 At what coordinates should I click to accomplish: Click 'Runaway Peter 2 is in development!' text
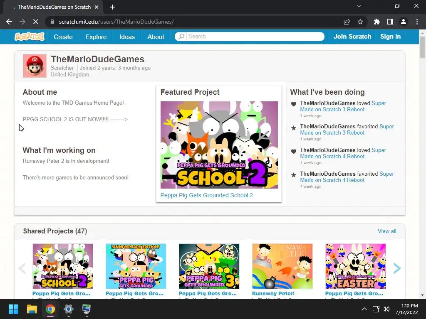point(66,161)
